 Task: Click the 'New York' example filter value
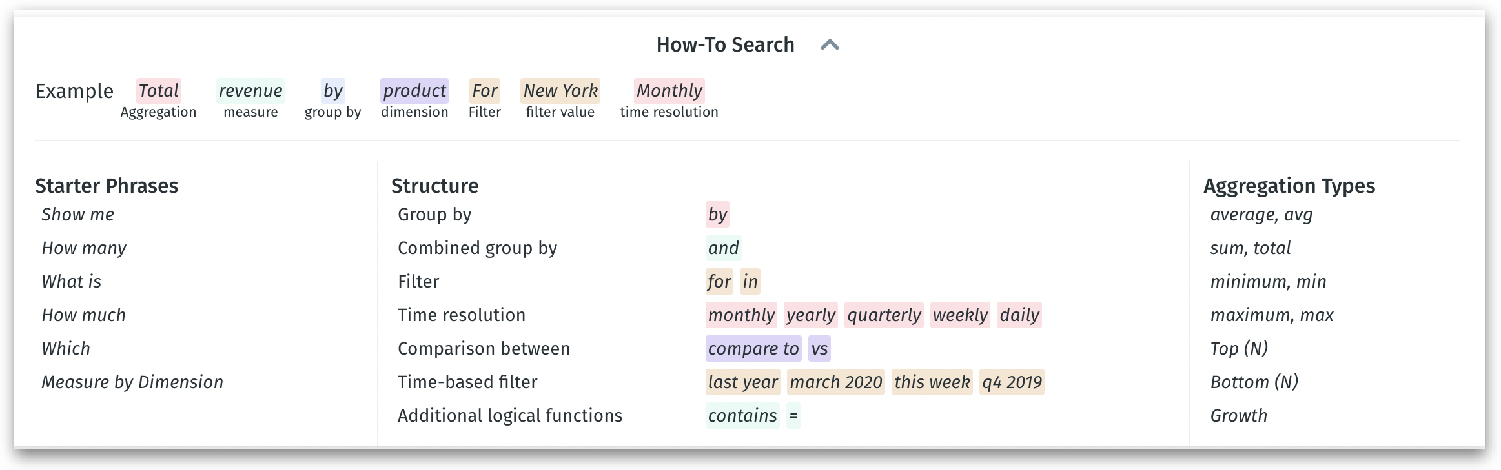pyautogui.click(x=560, y=91)
